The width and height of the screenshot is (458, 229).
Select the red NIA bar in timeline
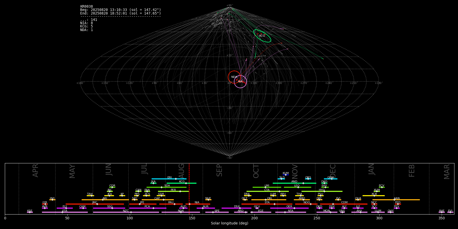(x=198, y=204)
